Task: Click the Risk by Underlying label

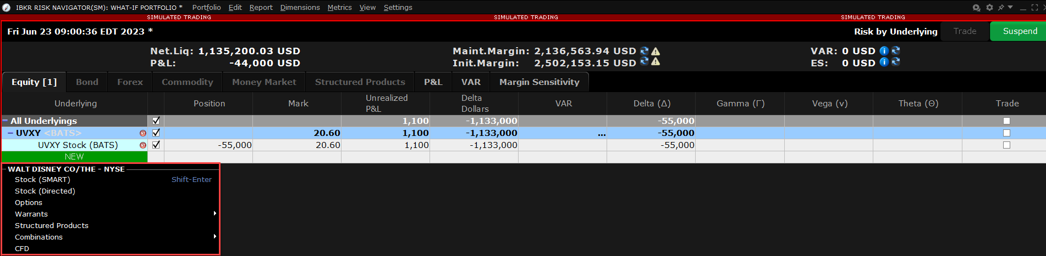Action: point(895,31)
